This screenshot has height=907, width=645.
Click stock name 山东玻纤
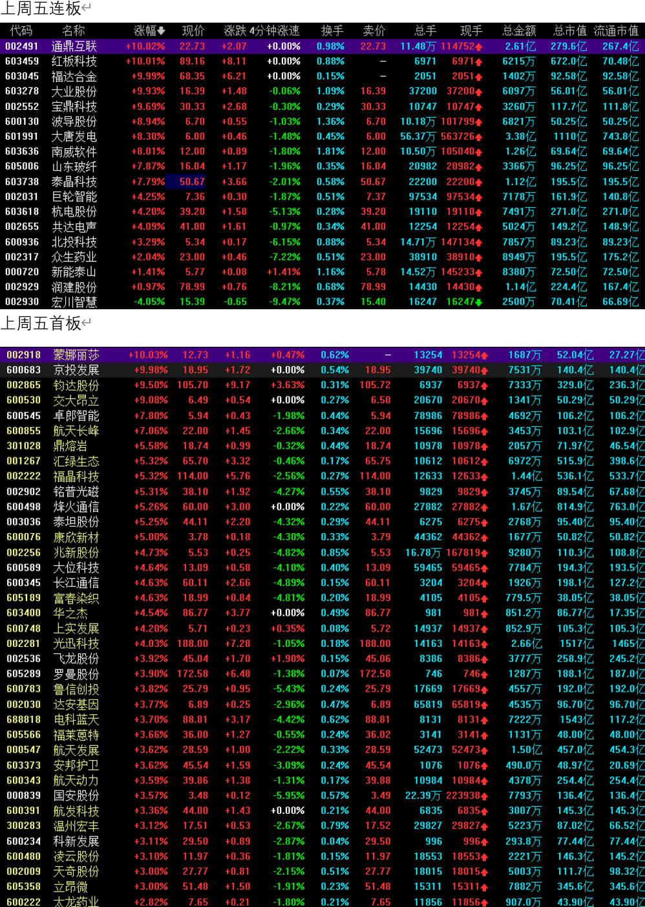click(x=74, y=166)
